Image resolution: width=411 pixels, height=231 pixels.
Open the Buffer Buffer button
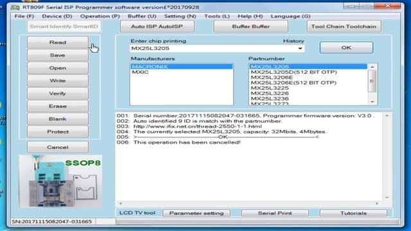point(250,26)
